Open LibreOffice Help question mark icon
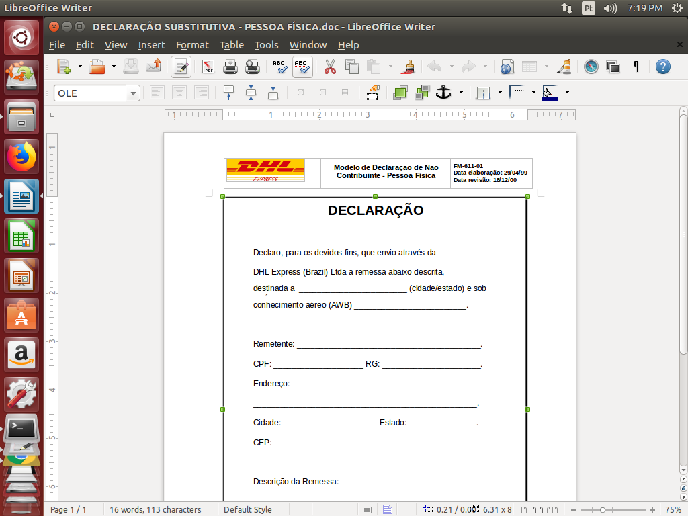 click(x=662, y=67)
